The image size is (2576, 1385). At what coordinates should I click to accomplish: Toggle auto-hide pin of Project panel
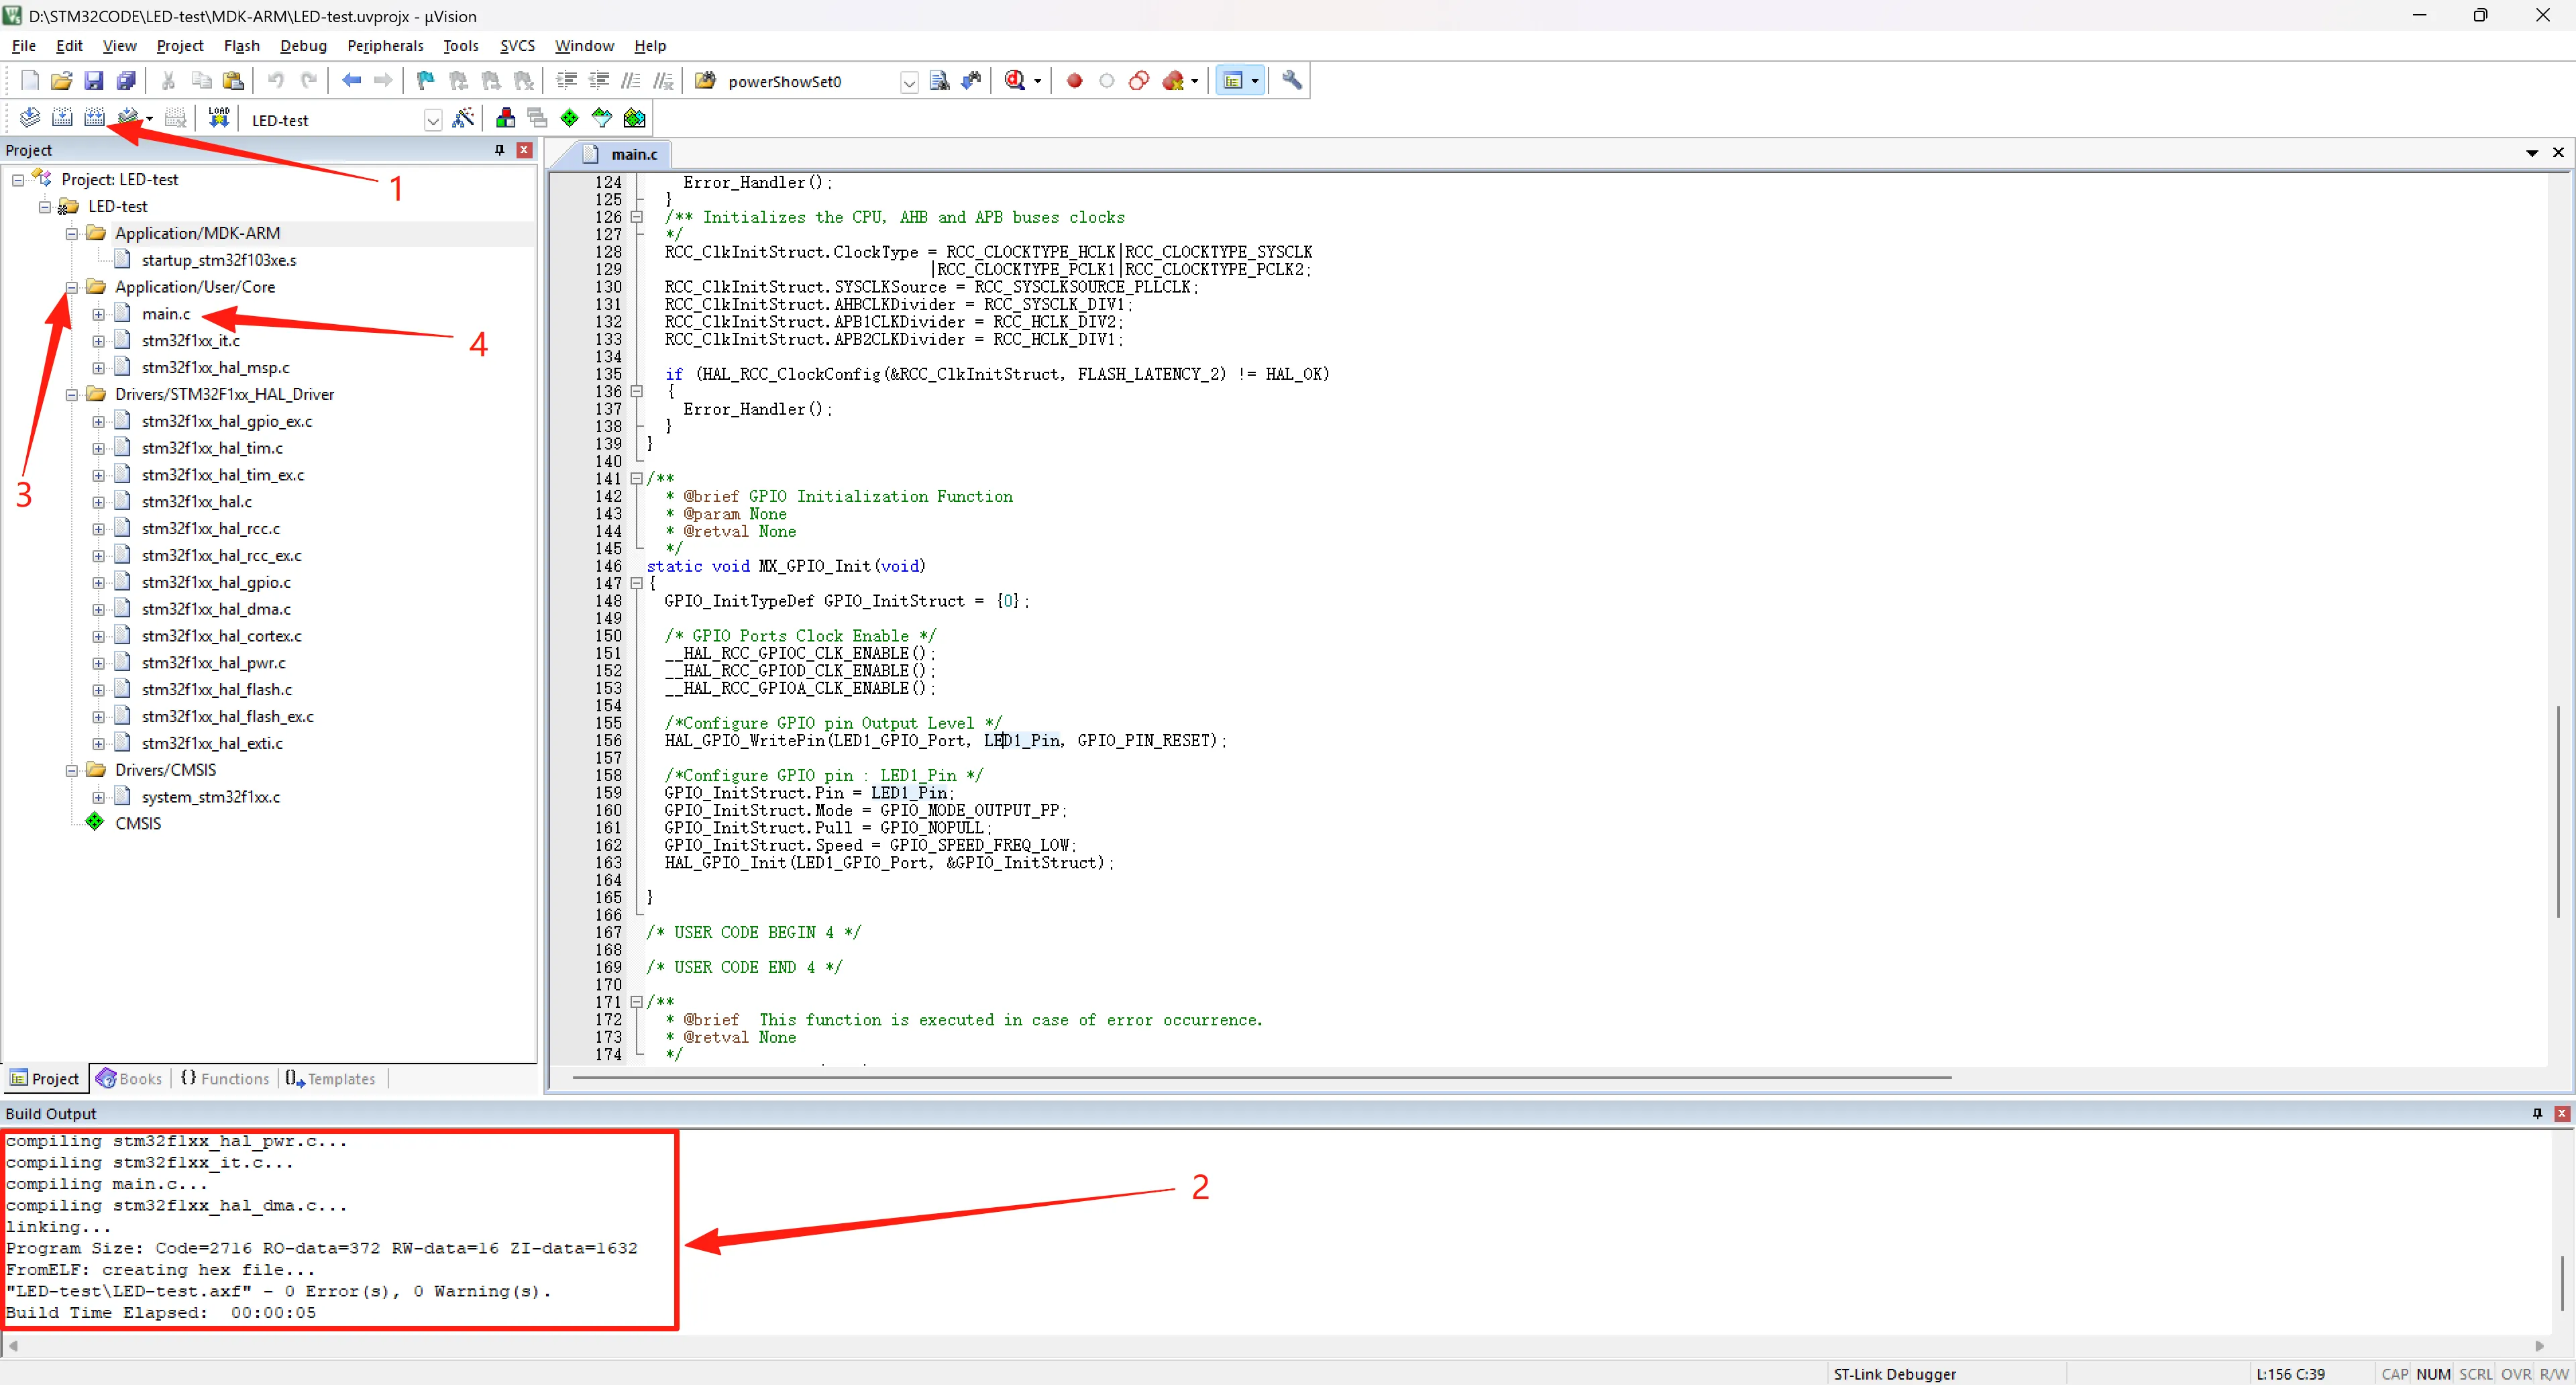pos(499,150)
